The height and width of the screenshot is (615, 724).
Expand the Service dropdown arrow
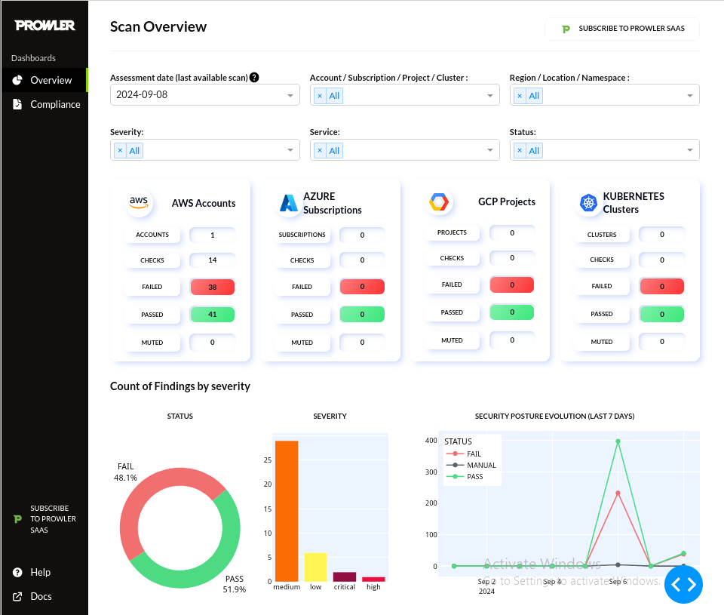pyautogui.click(x=490, y=150)
